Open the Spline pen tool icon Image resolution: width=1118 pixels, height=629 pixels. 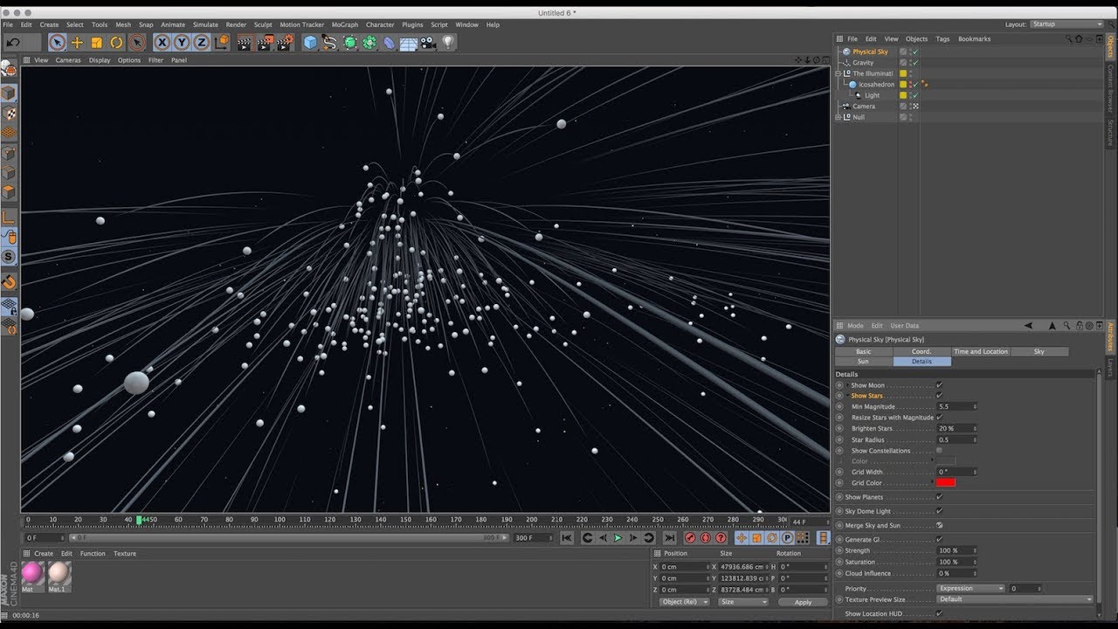coord(330,42)
